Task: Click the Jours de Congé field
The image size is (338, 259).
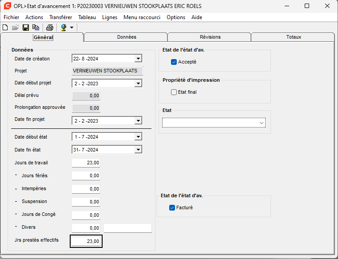Action: coord(86,215)
